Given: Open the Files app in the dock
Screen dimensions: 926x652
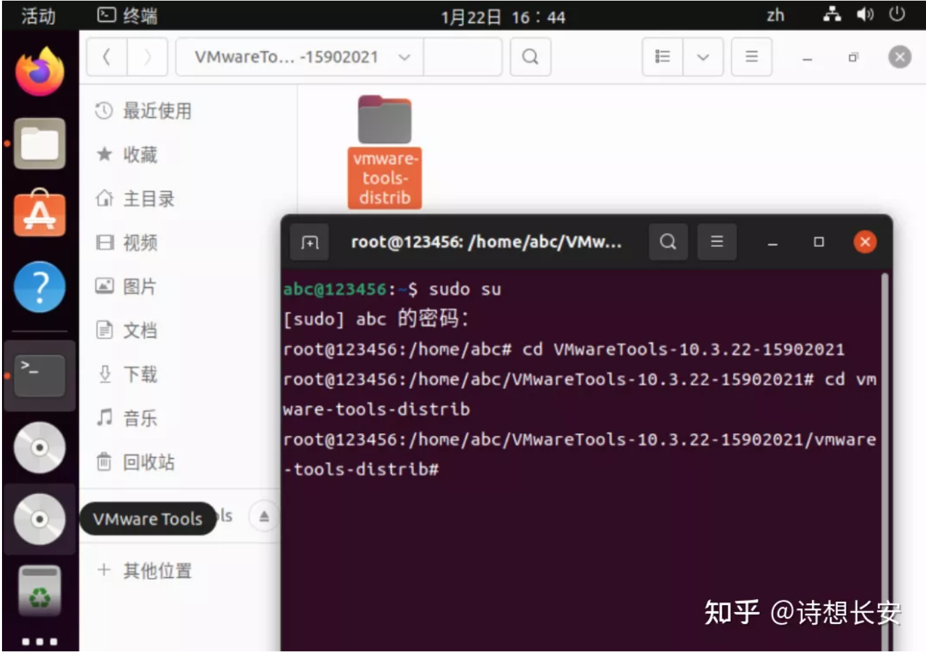Looking at the screenshot, I should point(40,144).
